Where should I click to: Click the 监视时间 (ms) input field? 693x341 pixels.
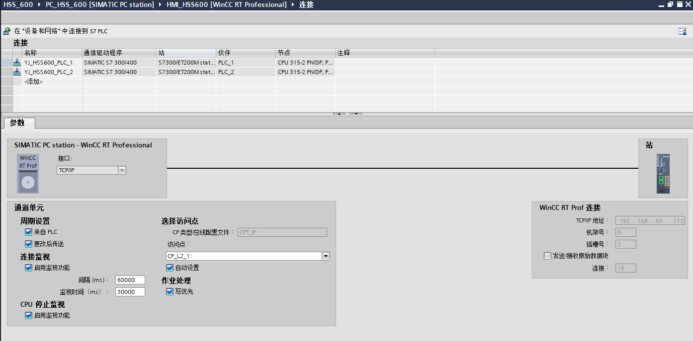[130, 292]
